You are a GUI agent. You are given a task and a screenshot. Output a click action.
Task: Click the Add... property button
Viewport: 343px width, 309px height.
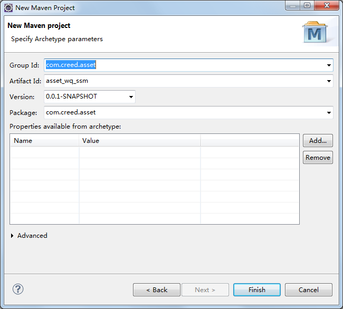tap(318, 140)
